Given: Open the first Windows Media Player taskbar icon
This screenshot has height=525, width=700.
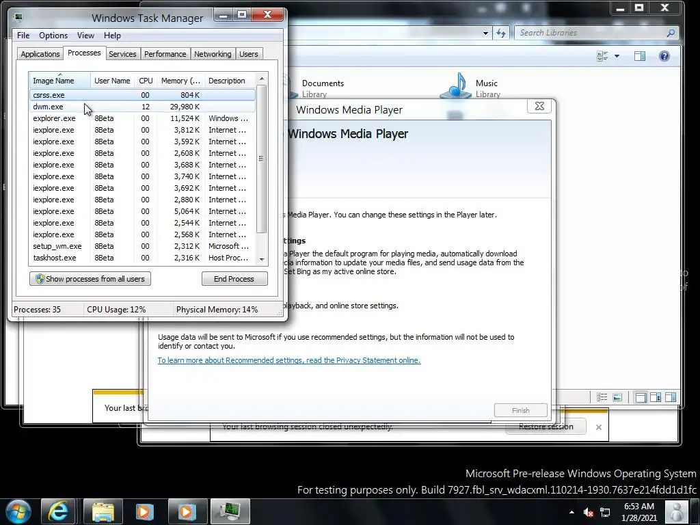Looking at the screenshot, I should click(145, 511).
